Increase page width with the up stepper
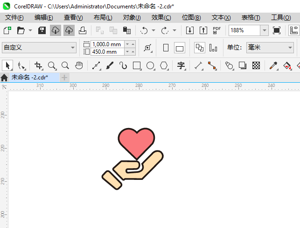The height and width of the screenshot is (228, 300). click(133, 44)
